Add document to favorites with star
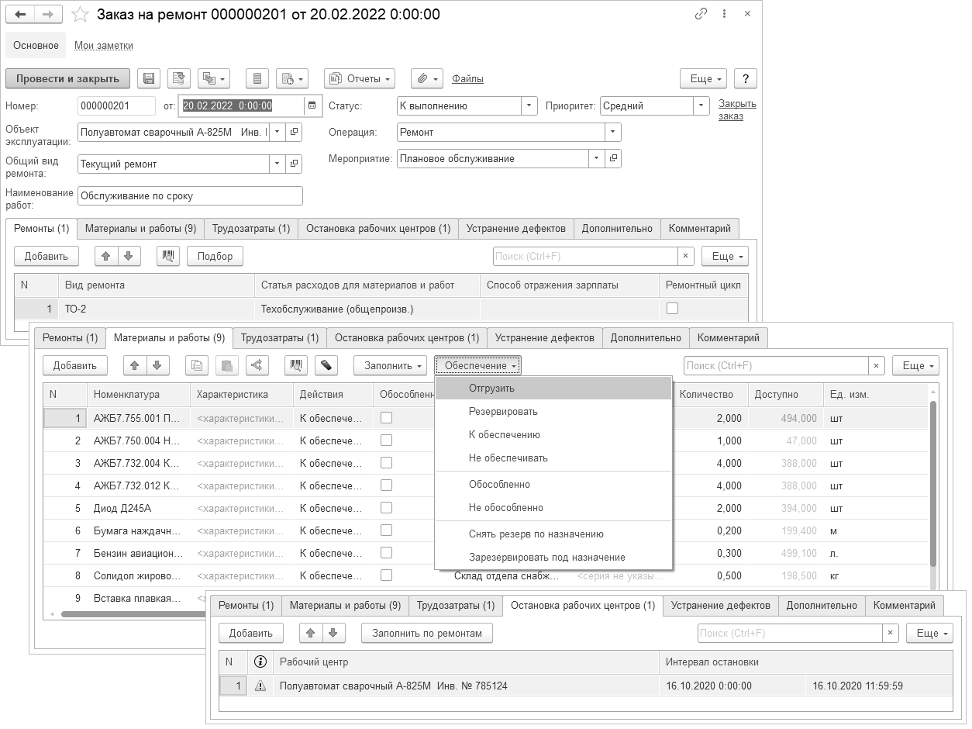The height and width of the screenshot is (729, 972). [80, 15]
